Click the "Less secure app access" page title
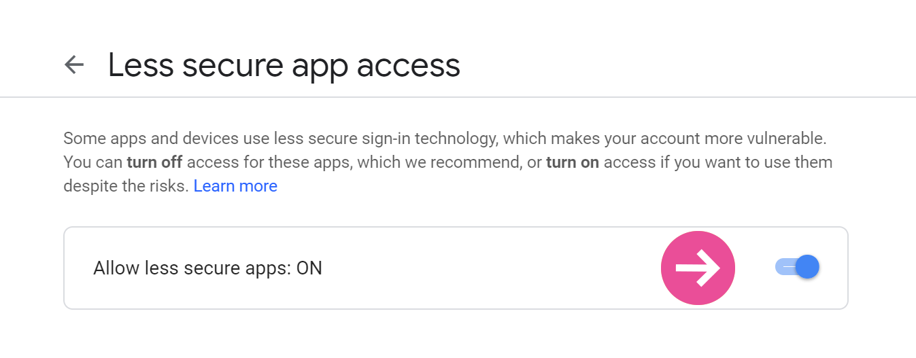 click(284, 65)
